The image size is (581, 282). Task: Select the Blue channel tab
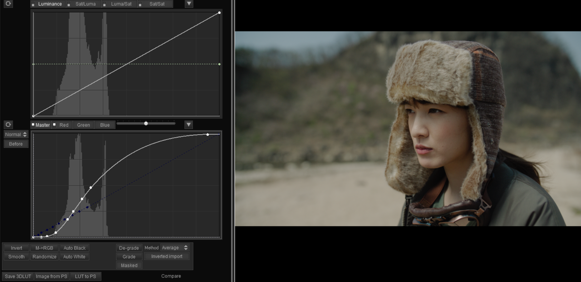coord(105,125)
